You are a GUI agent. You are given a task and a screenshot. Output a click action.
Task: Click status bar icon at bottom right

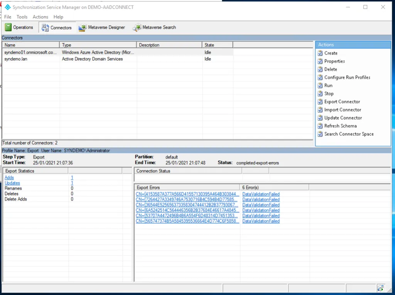pos(380,288)
